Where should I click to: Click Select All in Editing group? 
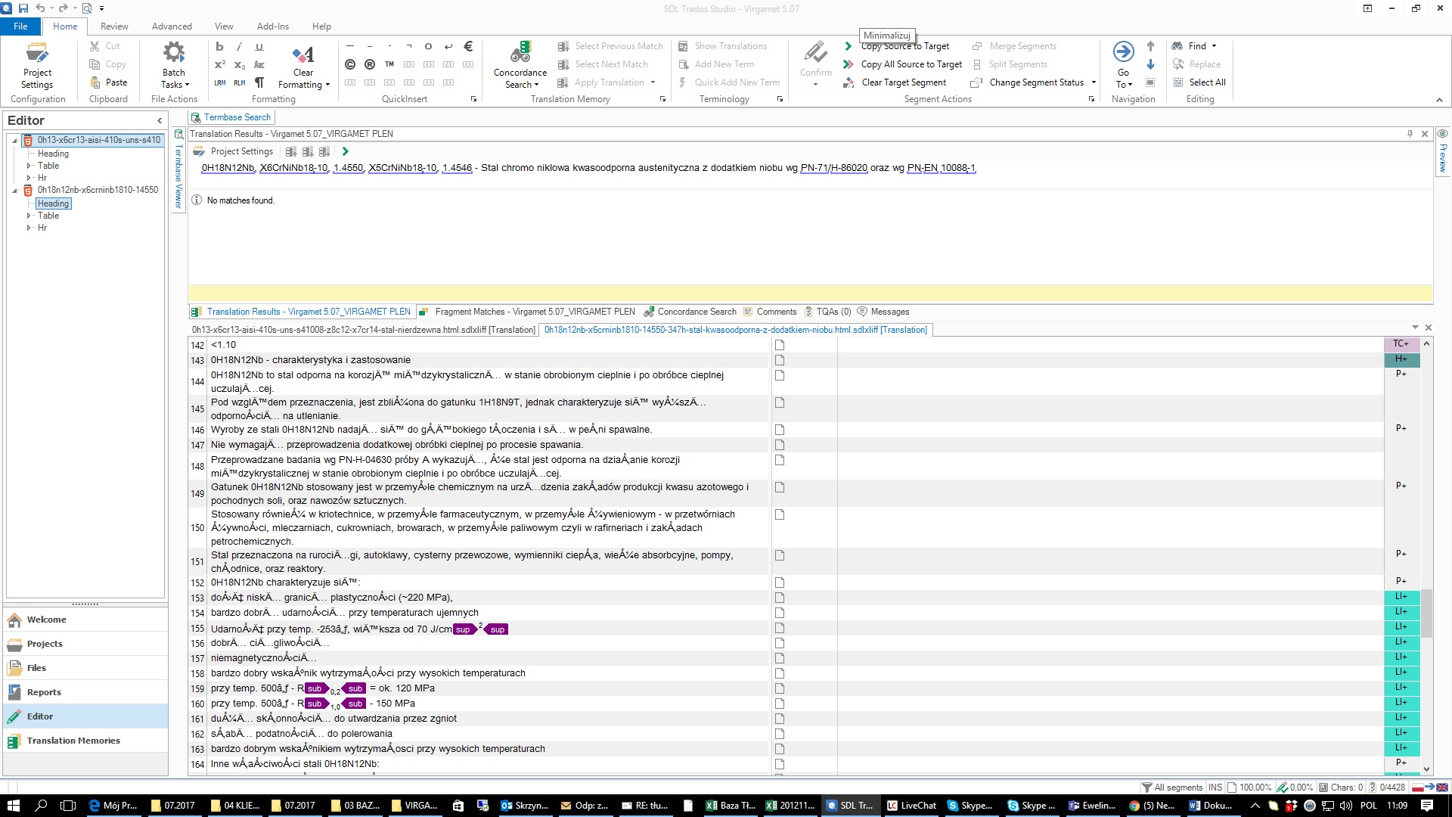[x=1199, y=82]
